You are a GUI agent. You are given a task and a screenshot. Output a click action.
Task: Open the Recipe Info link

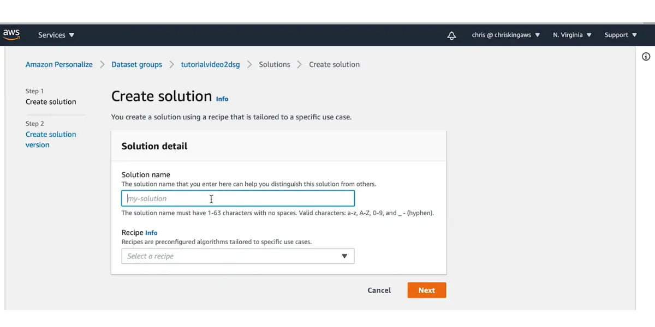(x=151, y=233)
